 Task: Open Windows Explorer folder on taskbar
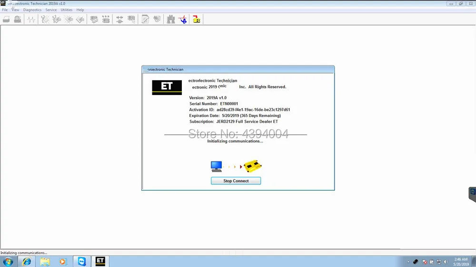click(45, 261)
